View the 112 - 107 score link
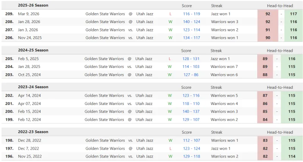Screen dimensions: 303x162 (191, 140)
